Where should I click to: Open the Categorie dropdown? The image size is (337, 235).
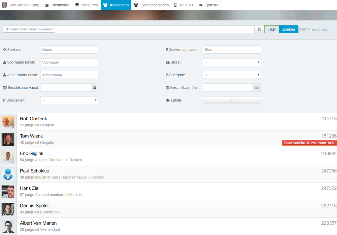232,75
